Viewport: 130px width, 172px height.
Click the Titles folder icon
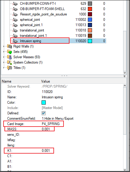[9, 68]
